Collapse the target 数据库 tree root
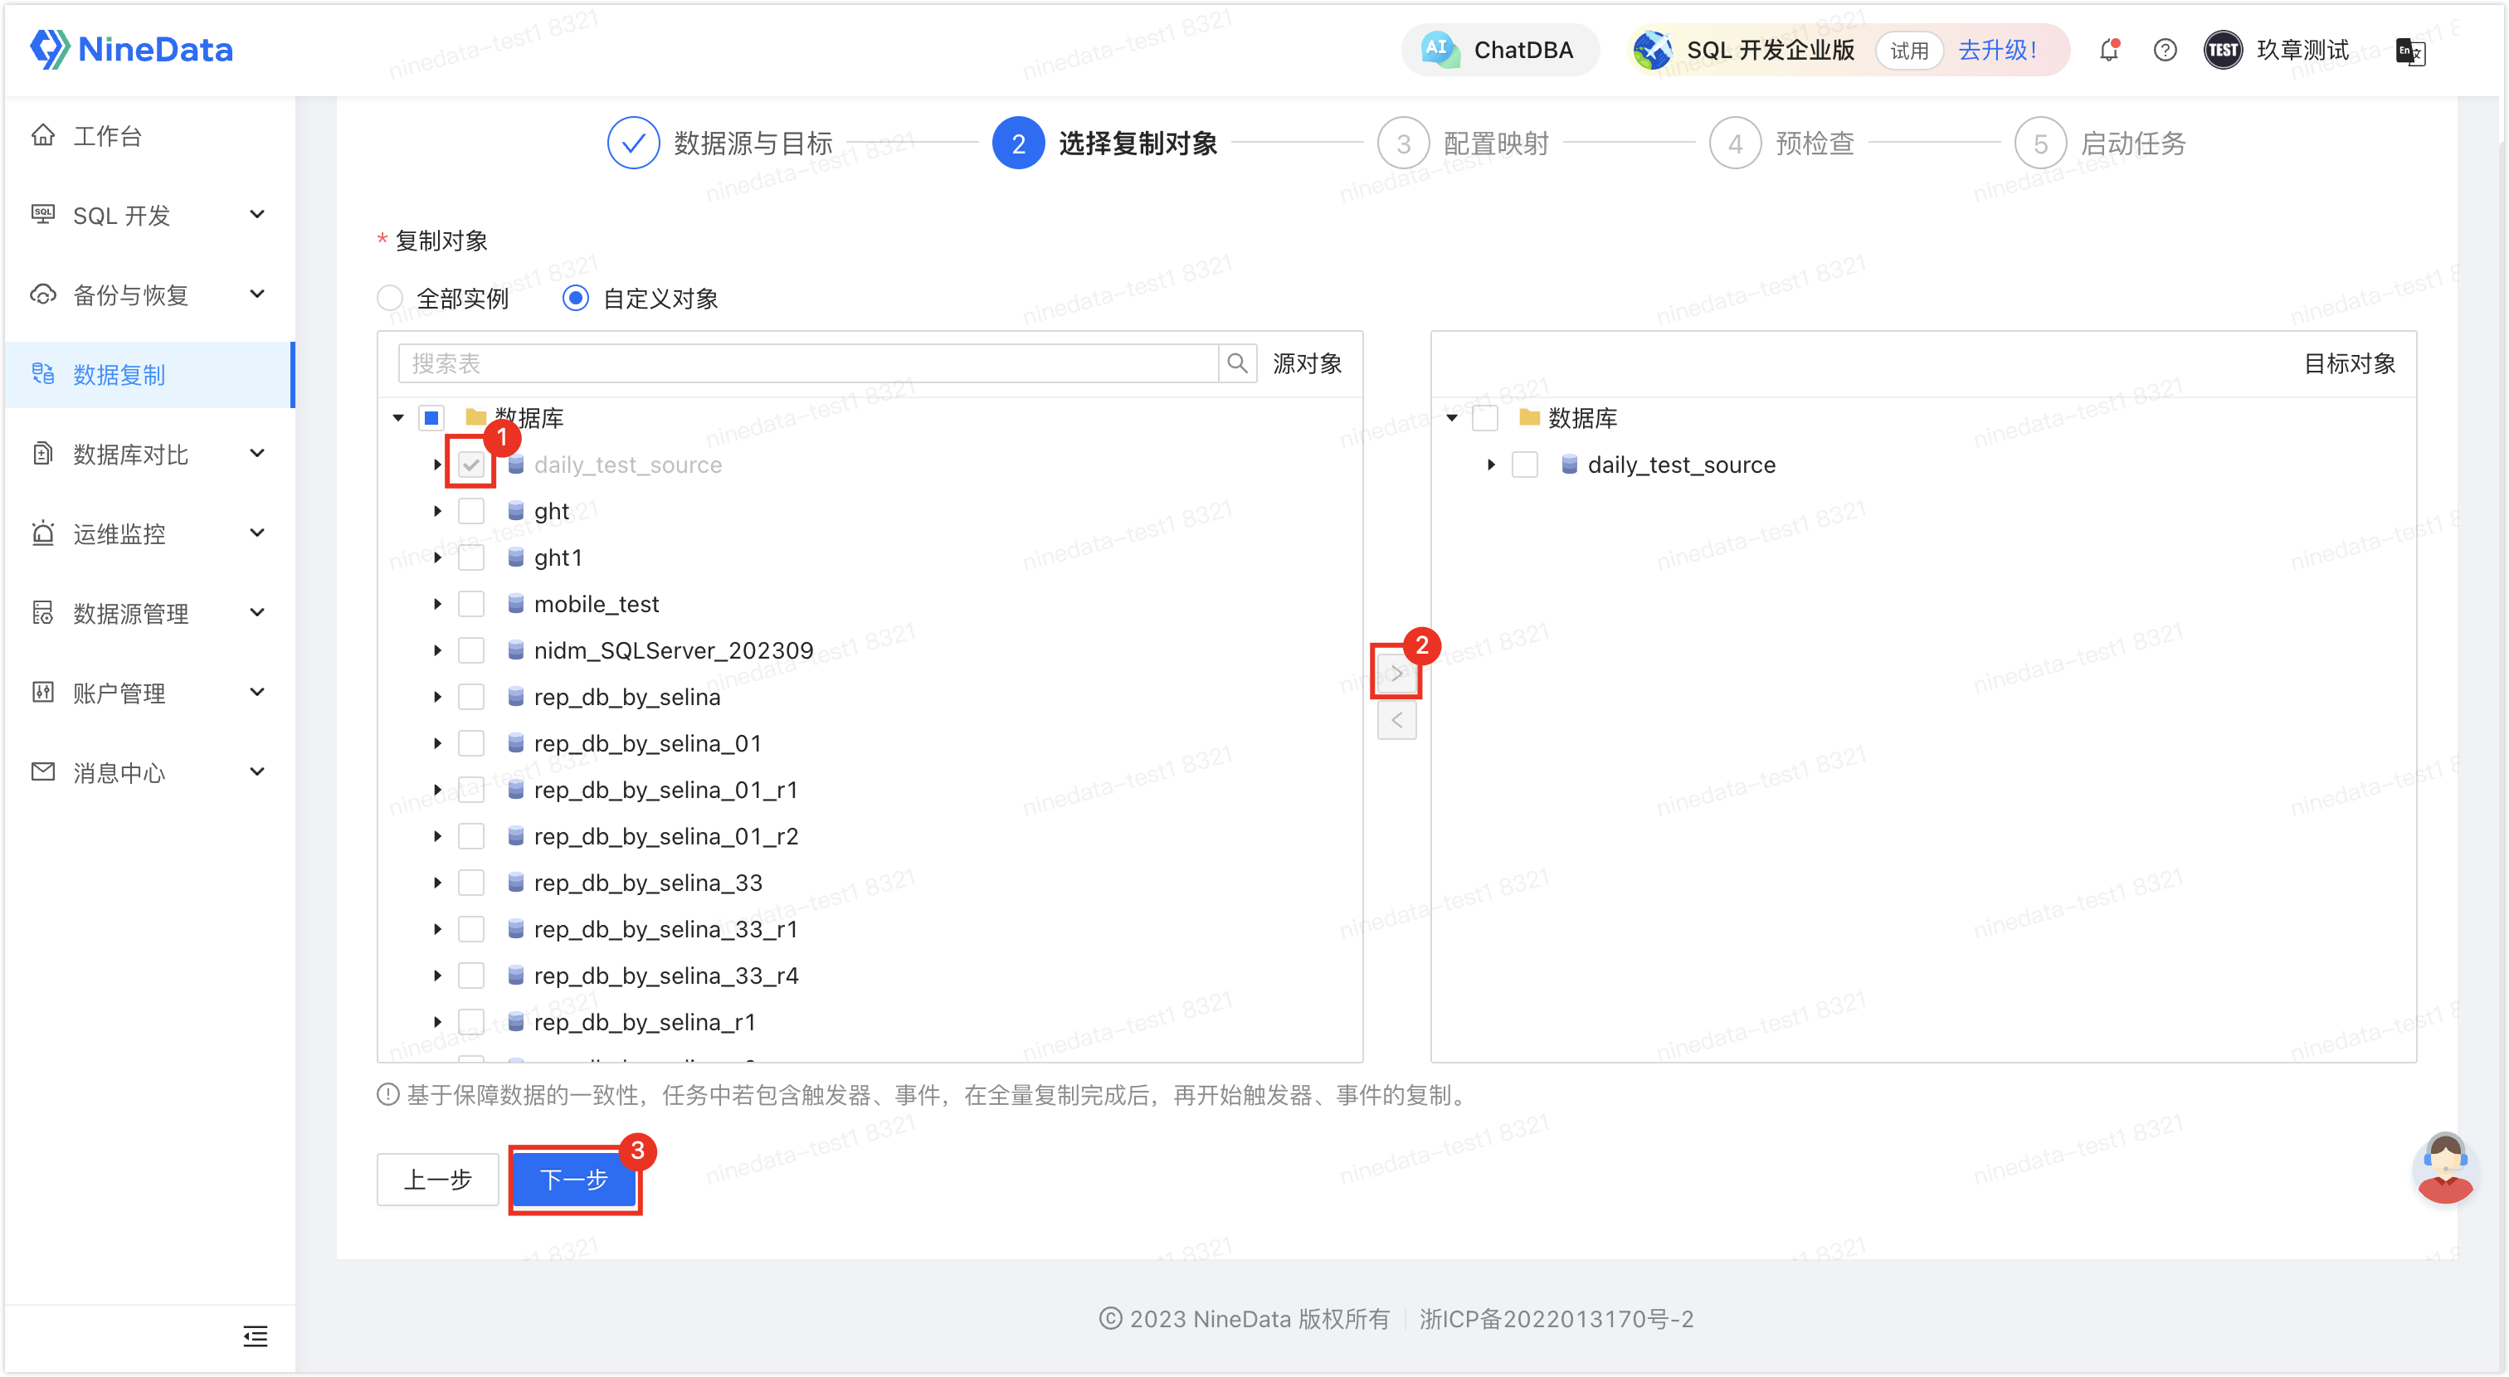The image size is (2509, 1377). (1452, 418)
